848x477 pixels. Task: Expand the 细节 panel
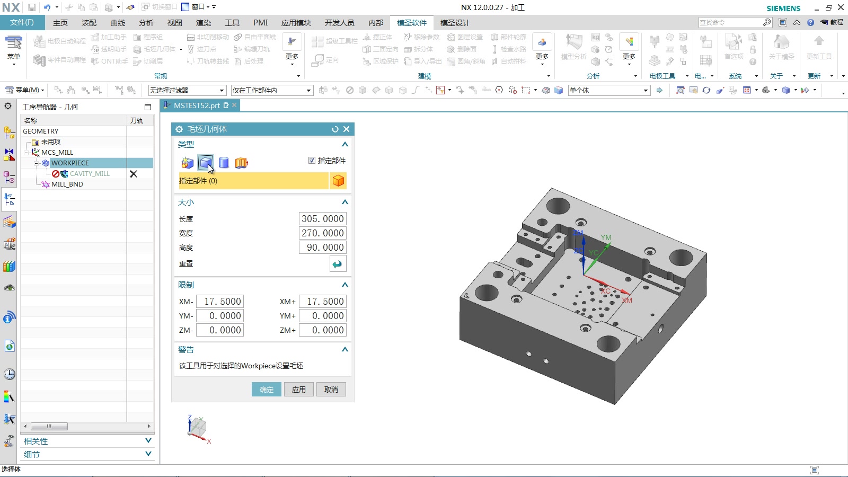point(148,454)
